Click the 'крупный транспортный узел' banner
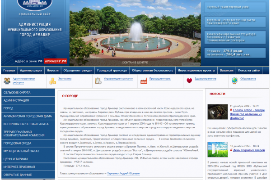Viewport: 271px width, 180px height. point(235,7)
